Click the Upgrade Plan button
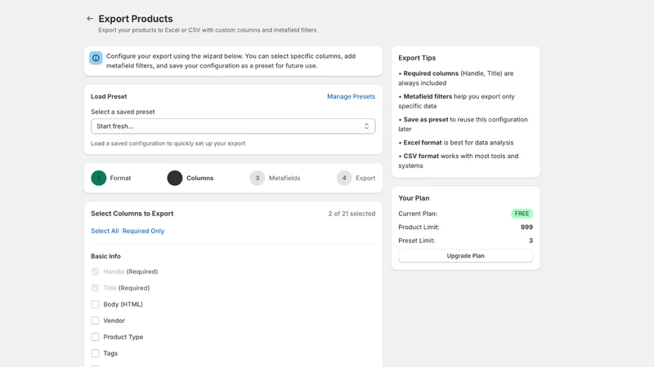Image resolution: width=654 pixels, height=367 pixels. tap(465, 256)
